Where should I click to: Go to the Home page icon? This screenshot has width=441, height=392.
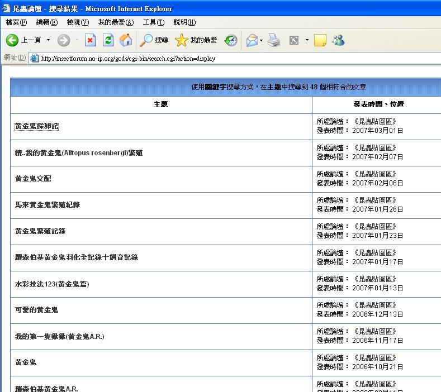coord(126,40)
